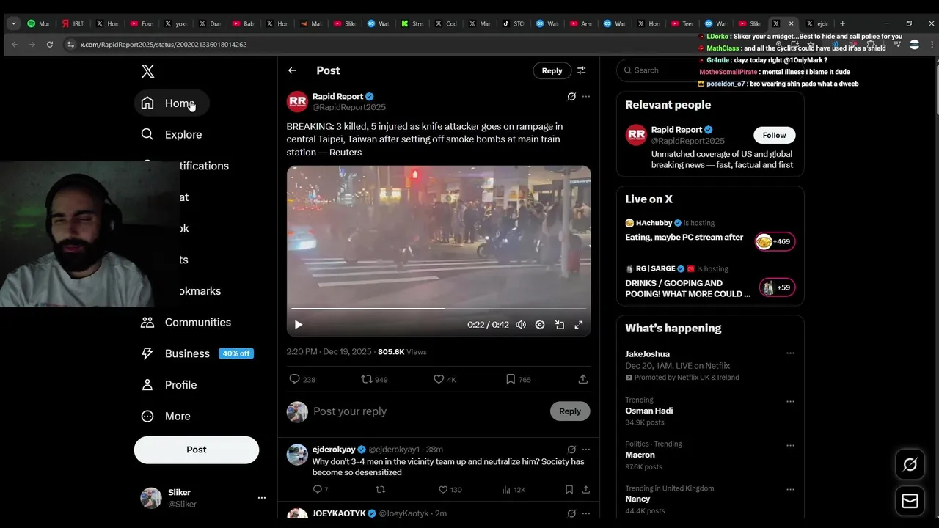Open three-dot menu on ejderokyay's reply
The height and width of the screenshot is (528, 939).
pyautogui.click(x=585, y=450)
